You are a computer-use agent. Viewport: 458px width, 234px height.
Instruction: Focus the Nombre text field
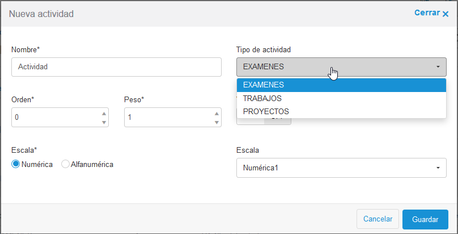[x=116, y=67]
